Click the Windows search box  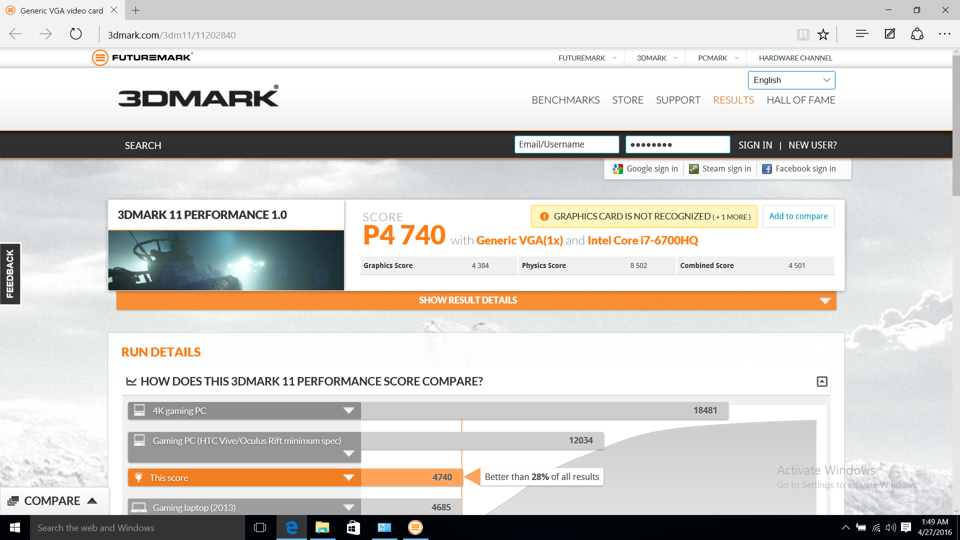[x=137, y=527]
